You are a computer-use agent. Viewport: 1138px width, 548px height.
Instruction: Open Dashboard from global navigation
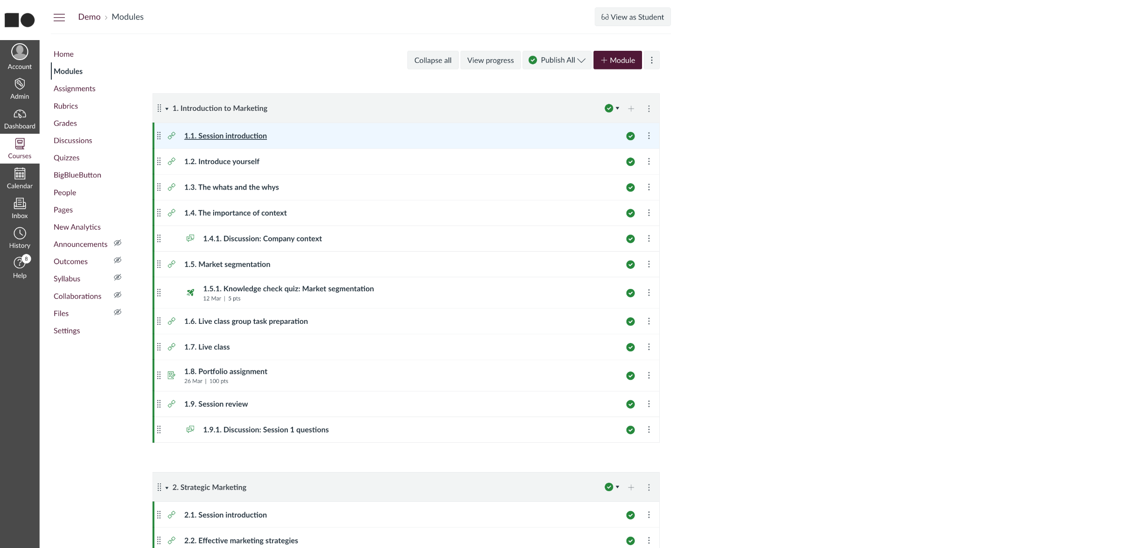click(x=20, y=118)
